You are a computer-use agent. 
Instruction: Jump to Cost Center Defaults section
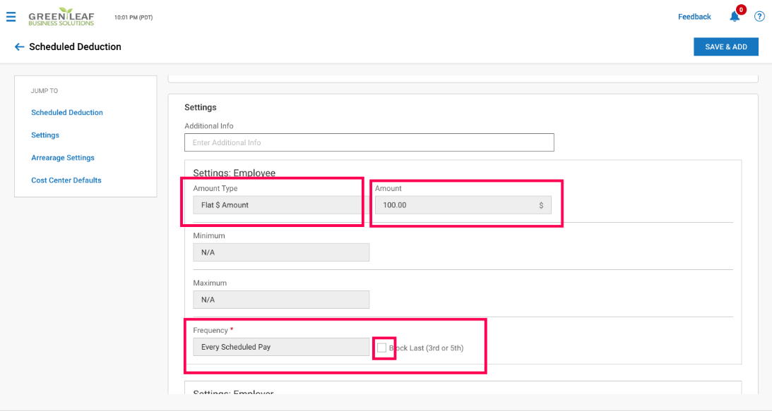[x=66, y=180]
